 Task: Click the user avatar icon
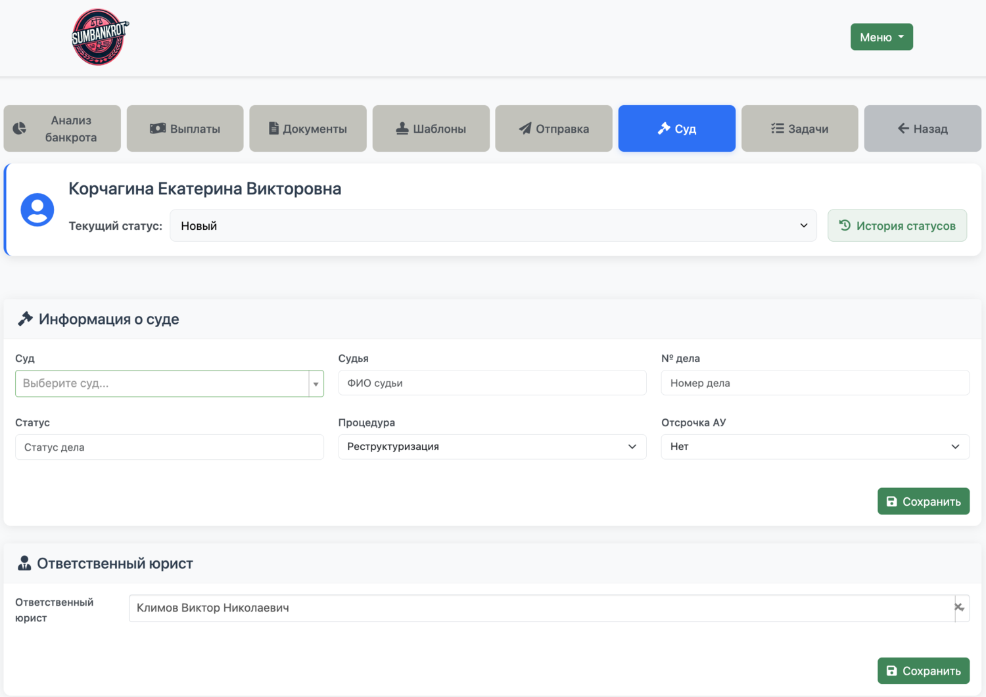(37, 210)
